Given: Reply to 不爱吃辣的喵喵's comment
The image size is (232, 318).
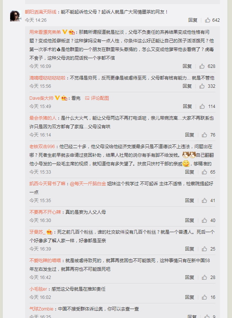Looking at the screenshot, I should coord(190,277).
